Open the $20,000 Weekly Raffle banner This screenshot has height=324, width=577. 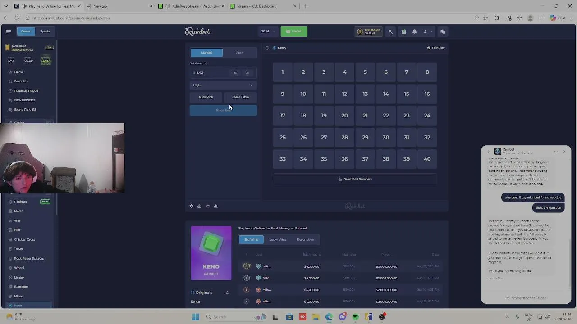(x=29, y=47)
